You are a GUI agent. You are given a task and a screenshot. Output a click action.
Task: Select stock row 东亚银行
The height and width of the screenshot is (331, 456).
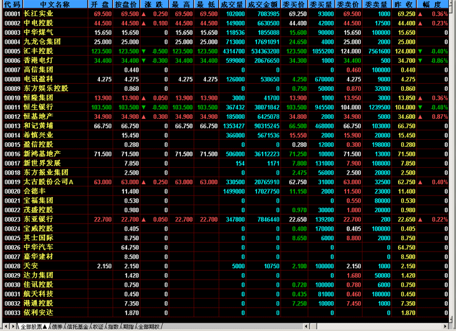[226, 219]
